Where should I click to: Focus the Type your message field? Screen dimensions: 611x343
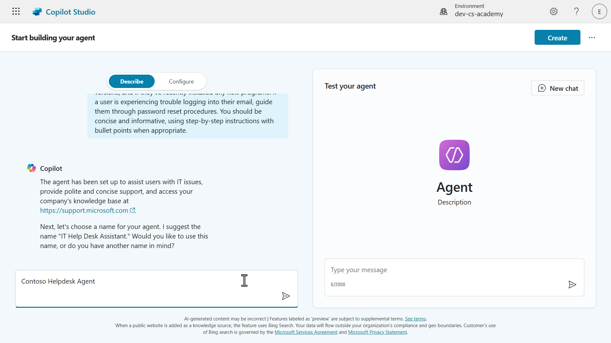coord(446,270)
